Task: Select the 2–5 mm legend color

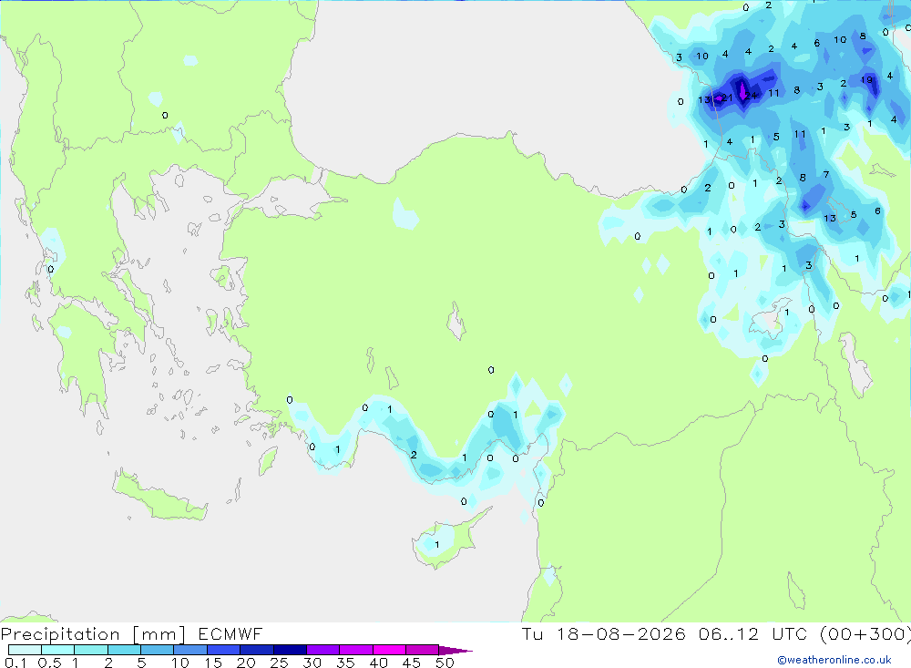Action: point(124,650)
